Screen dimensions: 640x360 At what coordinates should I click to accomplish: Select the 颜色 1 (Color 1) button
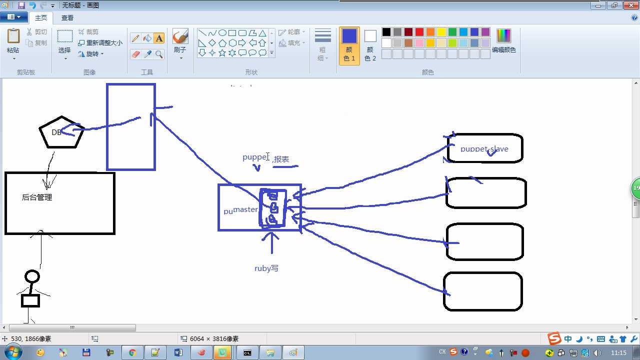(x=349, y=45)
